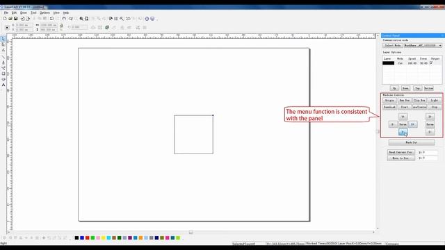445x250 pixels.
Task: Open the Draw menu
Action: [x=24, y=12]
